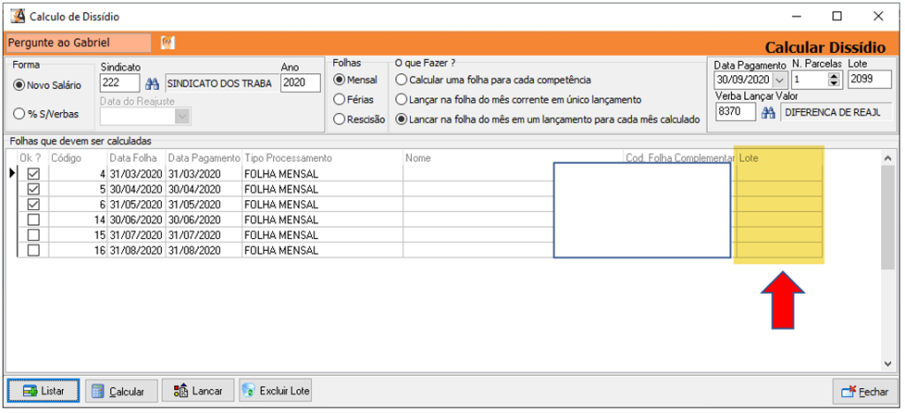Click the Nome column header
This screenshot has height=413, width=905.
pyautogui.click(x=513, y=157)
